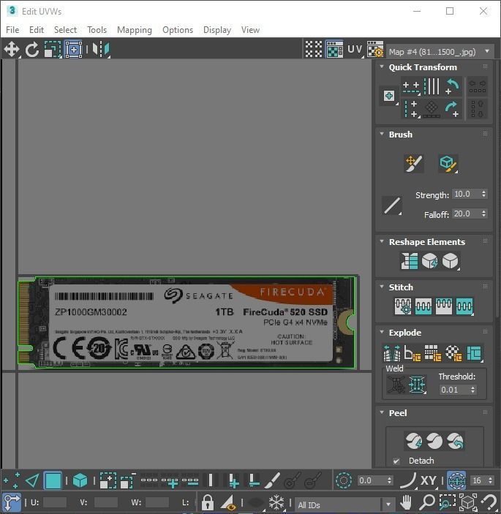Open the Display menu
501x514 pixels.
click(217, 30)
